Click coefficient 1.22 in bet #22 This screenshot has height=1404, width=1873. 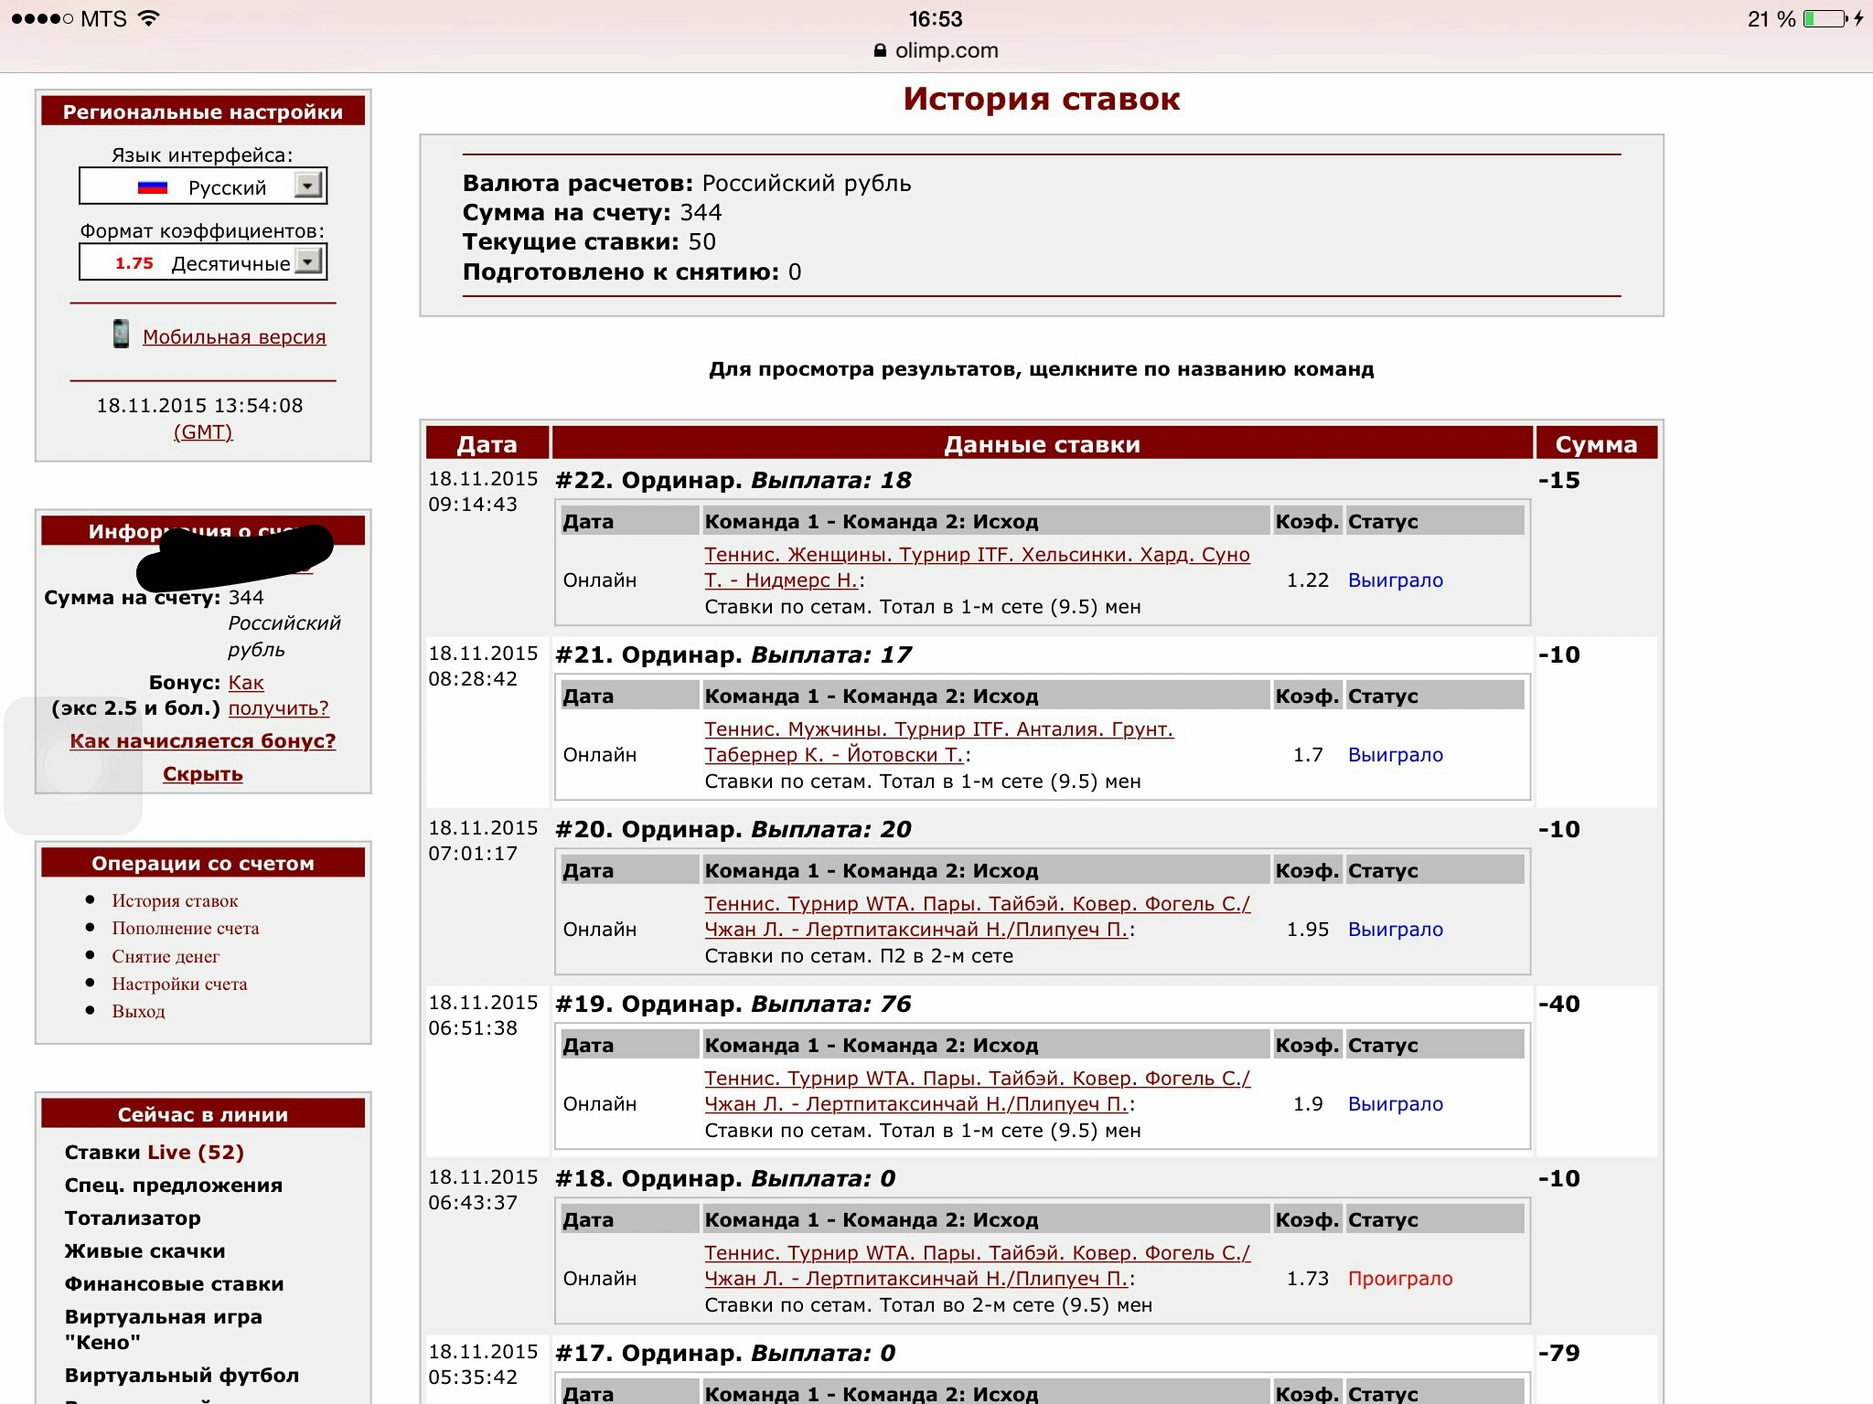click(1308, 580)
